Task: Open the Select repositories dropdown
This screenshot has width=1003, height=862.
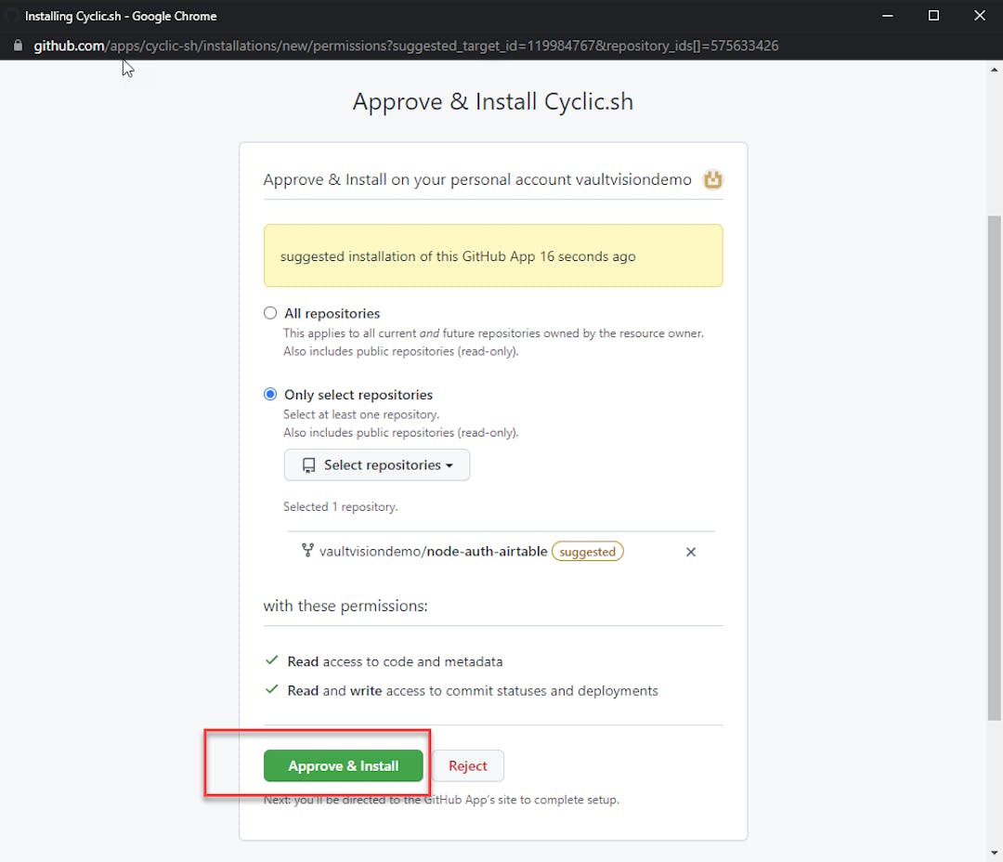Action: click(x=376, y=464)
